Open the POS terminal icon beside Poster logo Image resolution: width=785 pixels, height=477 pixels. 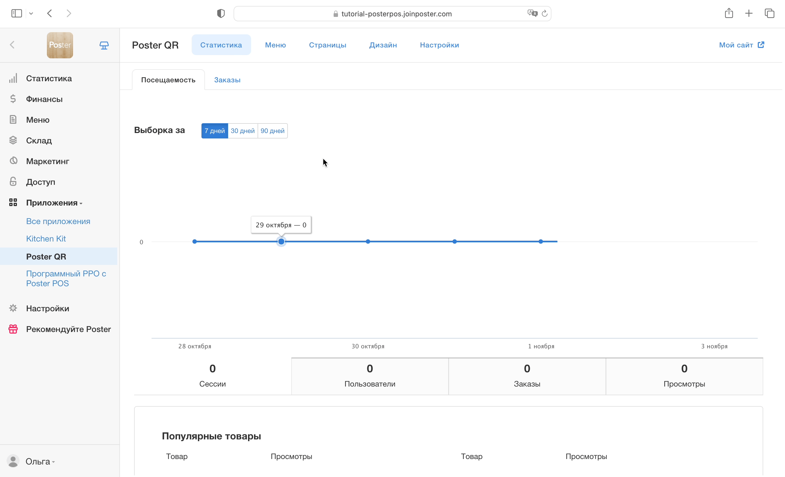point(104,45)
